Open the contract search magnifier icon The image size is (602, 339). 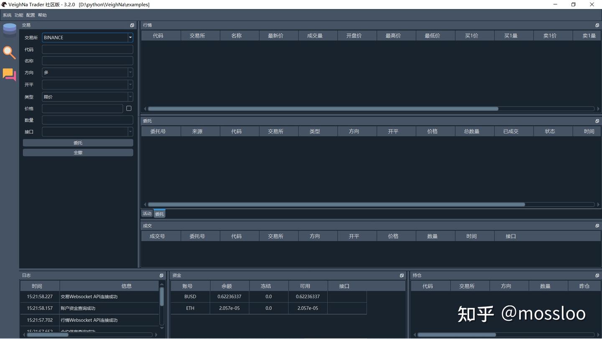9,52
